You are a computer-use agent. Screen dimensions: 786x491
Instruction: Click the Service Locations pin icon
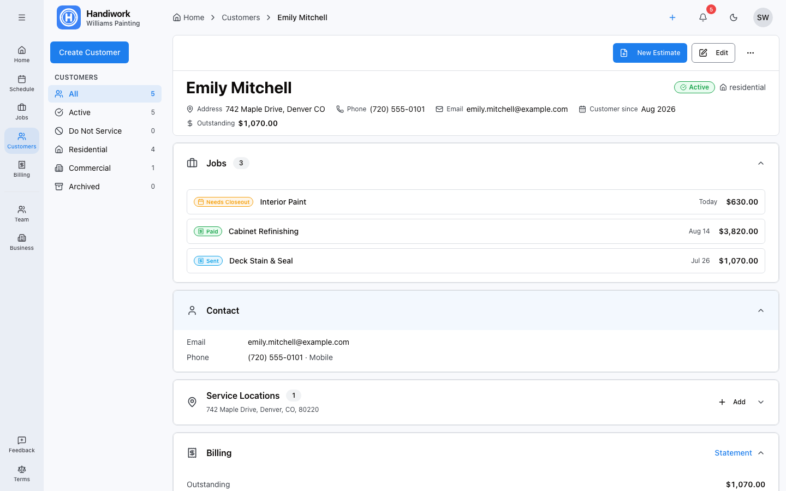(192, 402)
